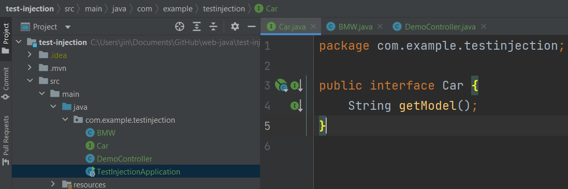The image size is (568, 189).
Task: Click the interface keyword in editor
Action: pos(402,86)
